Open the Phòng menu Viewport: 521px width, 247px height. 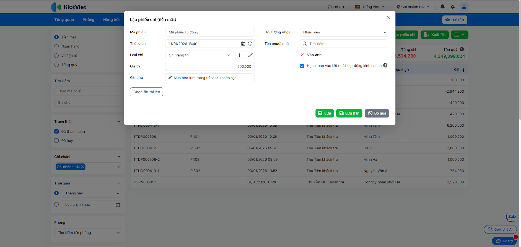point(89,20)
